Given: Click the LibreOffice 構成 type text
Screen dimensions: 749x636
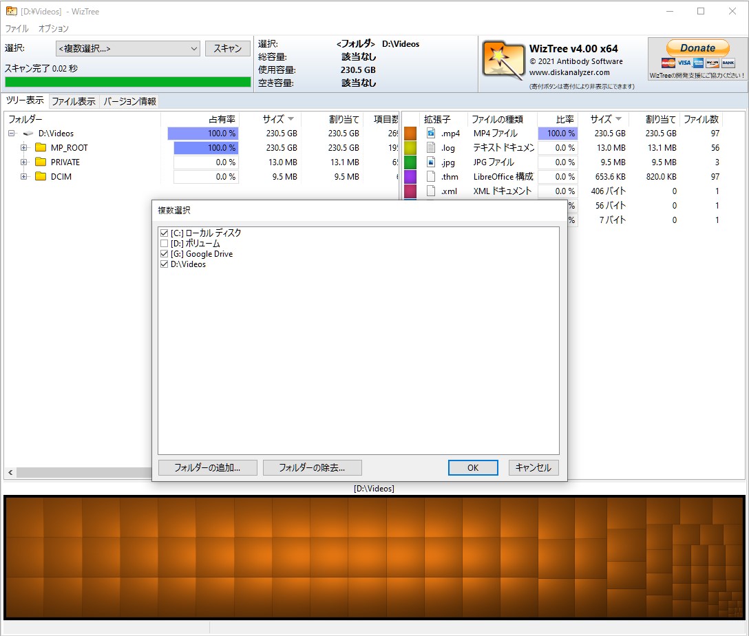Looking at the screenshot, I should [503, 176].
